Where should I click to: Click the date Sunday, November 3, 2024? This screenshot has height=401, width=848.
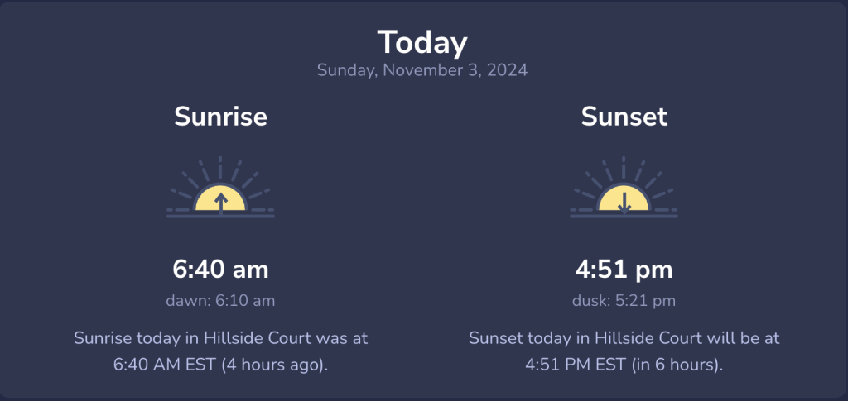(422, 70)
